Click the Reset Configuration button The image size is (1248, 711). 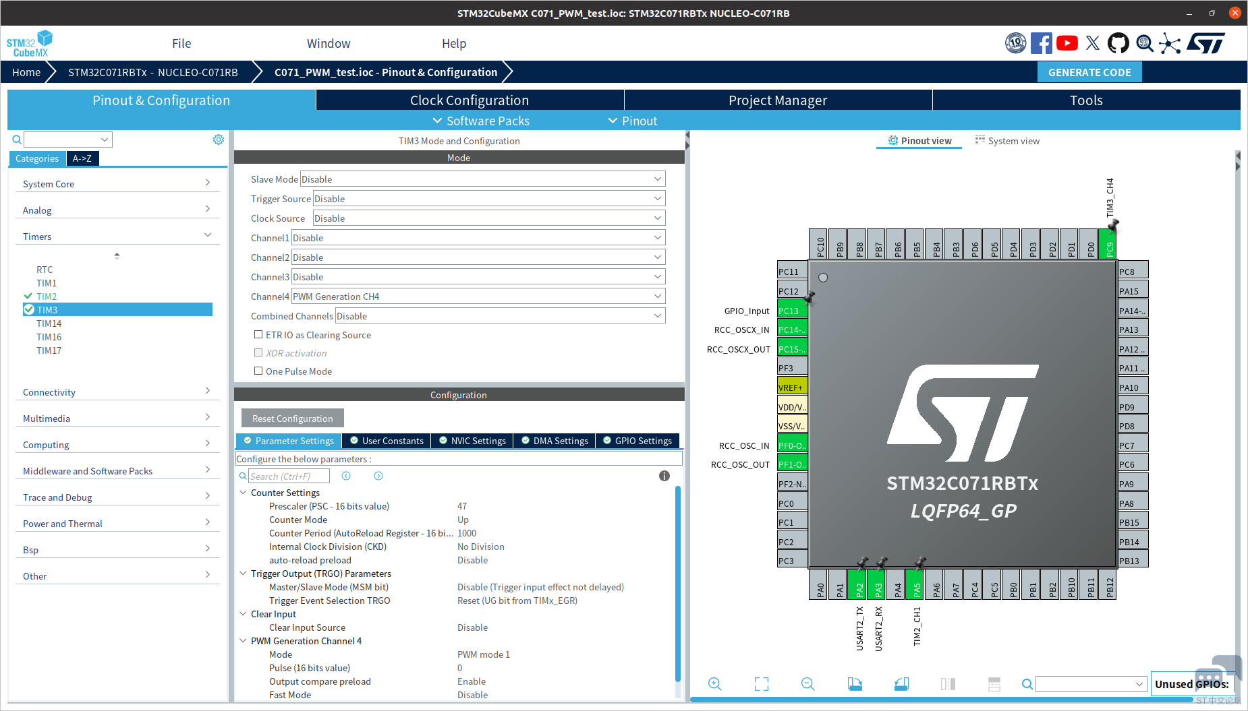pos(292,418)
